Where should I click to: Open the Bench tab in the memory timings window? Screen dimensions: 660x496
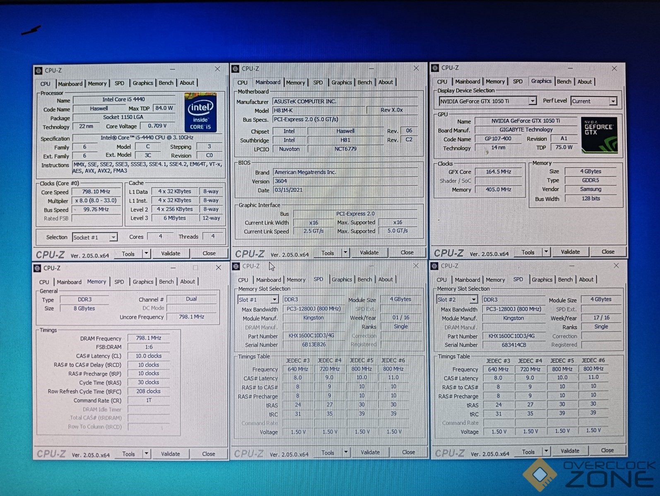[166, 282]
